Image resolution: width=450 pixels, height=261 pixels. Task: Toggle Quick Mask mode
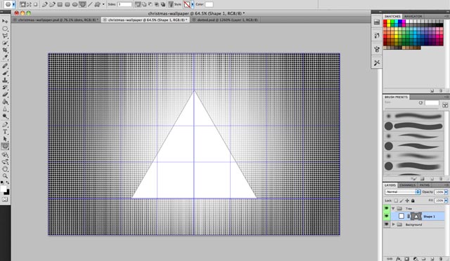[x=5, y=199]
